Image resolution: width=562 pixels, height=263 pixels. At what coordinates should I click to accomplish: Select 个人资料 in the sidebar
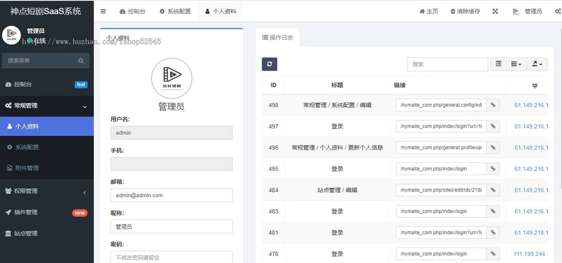pyautogui.click(x=47, y=126)
